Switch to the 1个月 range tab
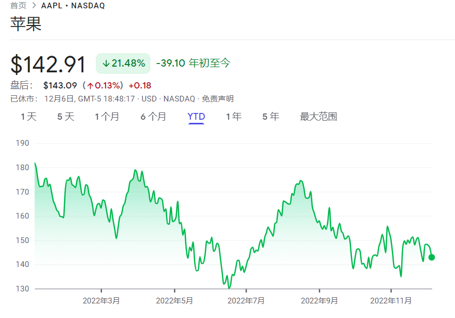This screenshot has height=318, width=455. 107,117
